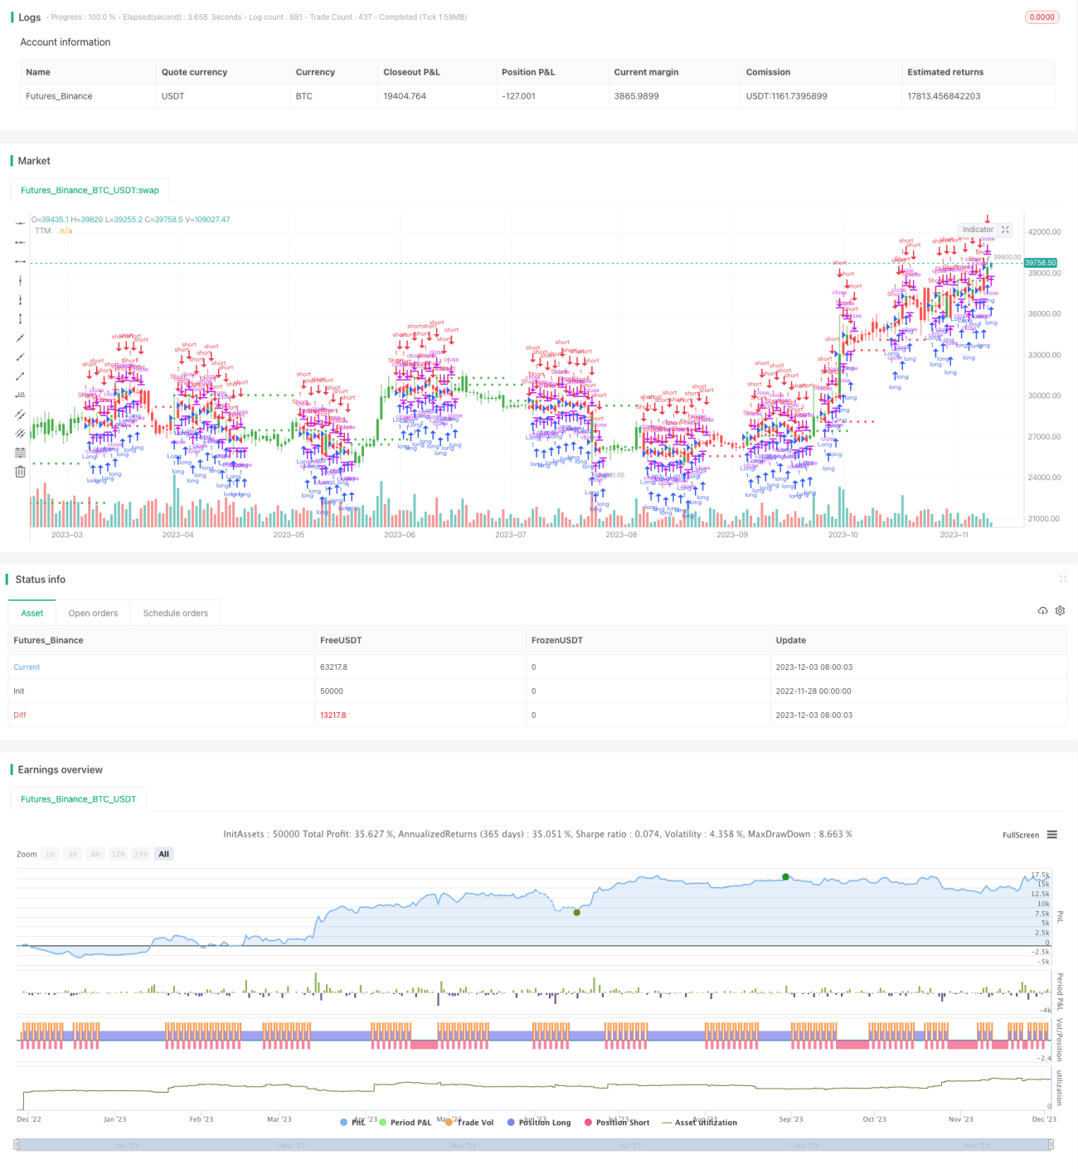The width and height of the screenshot is (1078, 1169).
Task: Select the price line tool with numbers
Action: click(x=20, y=395)
